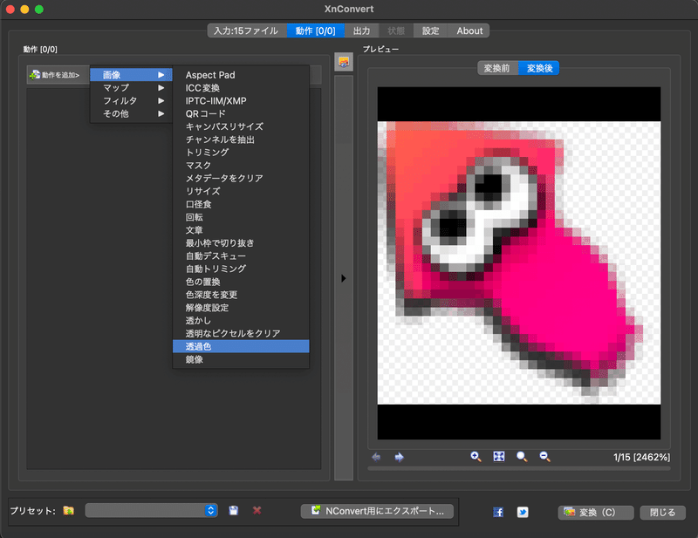
Task: Click the 変換 (C) convert button
Action: 596,512
